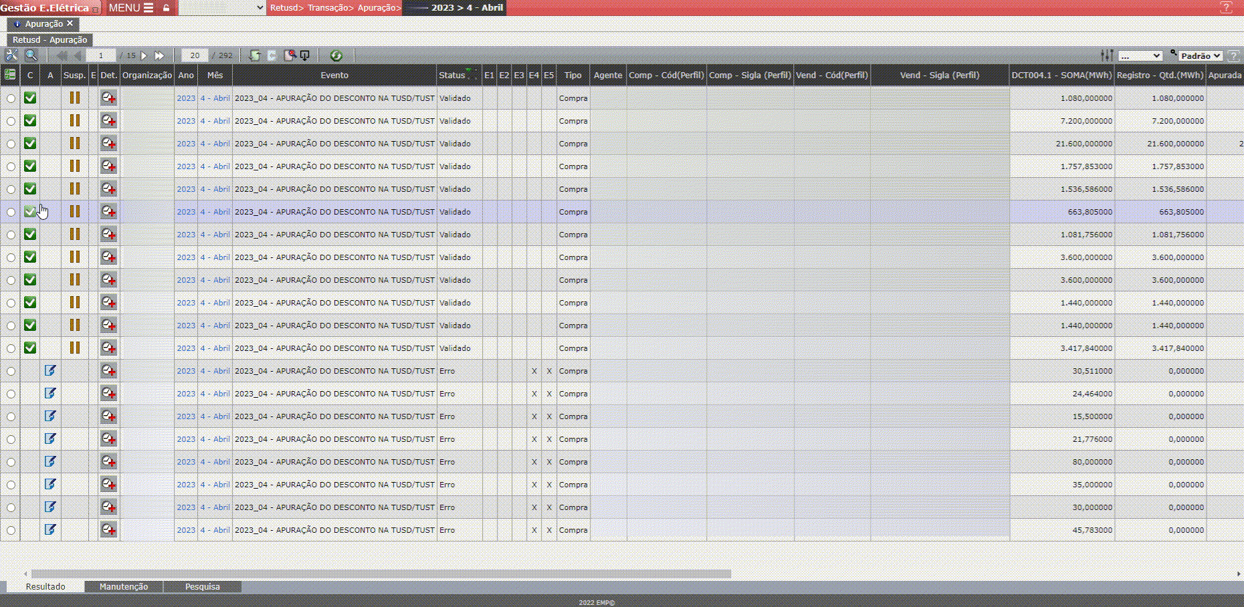Switch to the Manutenção tab
1244x607 pixels.
point(124,586)
